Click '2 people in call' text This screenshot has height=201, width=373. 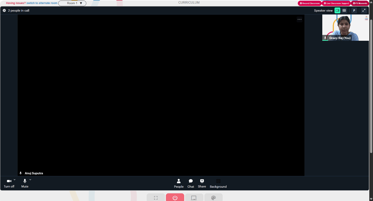tap(19, 10)
